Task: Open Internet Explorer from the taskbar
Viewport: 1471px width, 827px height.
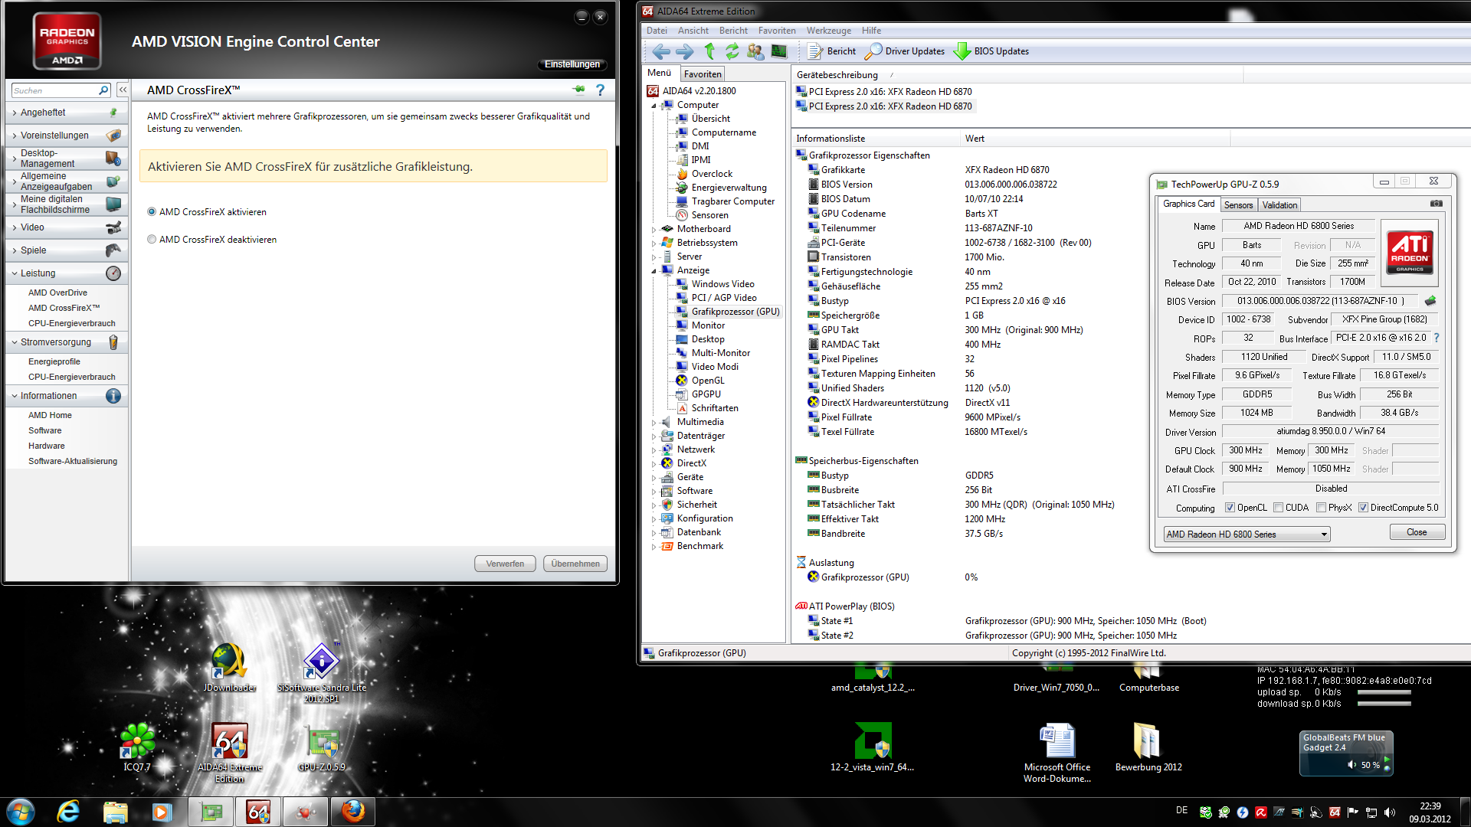Action: click(x=68, y=811)
